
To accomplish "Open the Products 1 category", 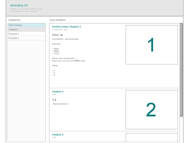I will point(27,34).
